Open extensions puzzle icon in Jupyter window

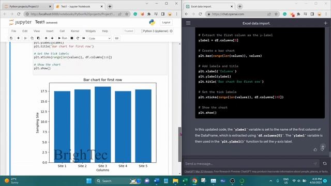149,14
